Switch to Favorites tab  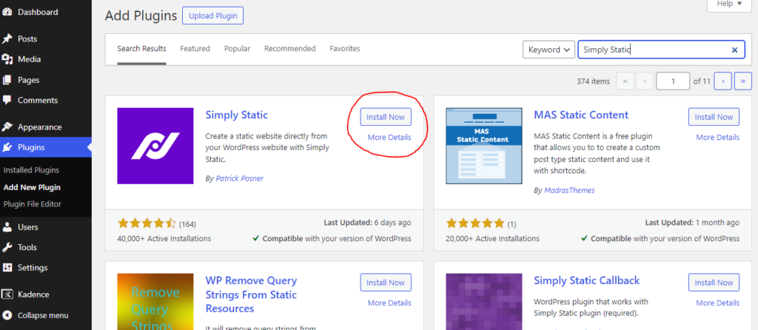(345, 49)
